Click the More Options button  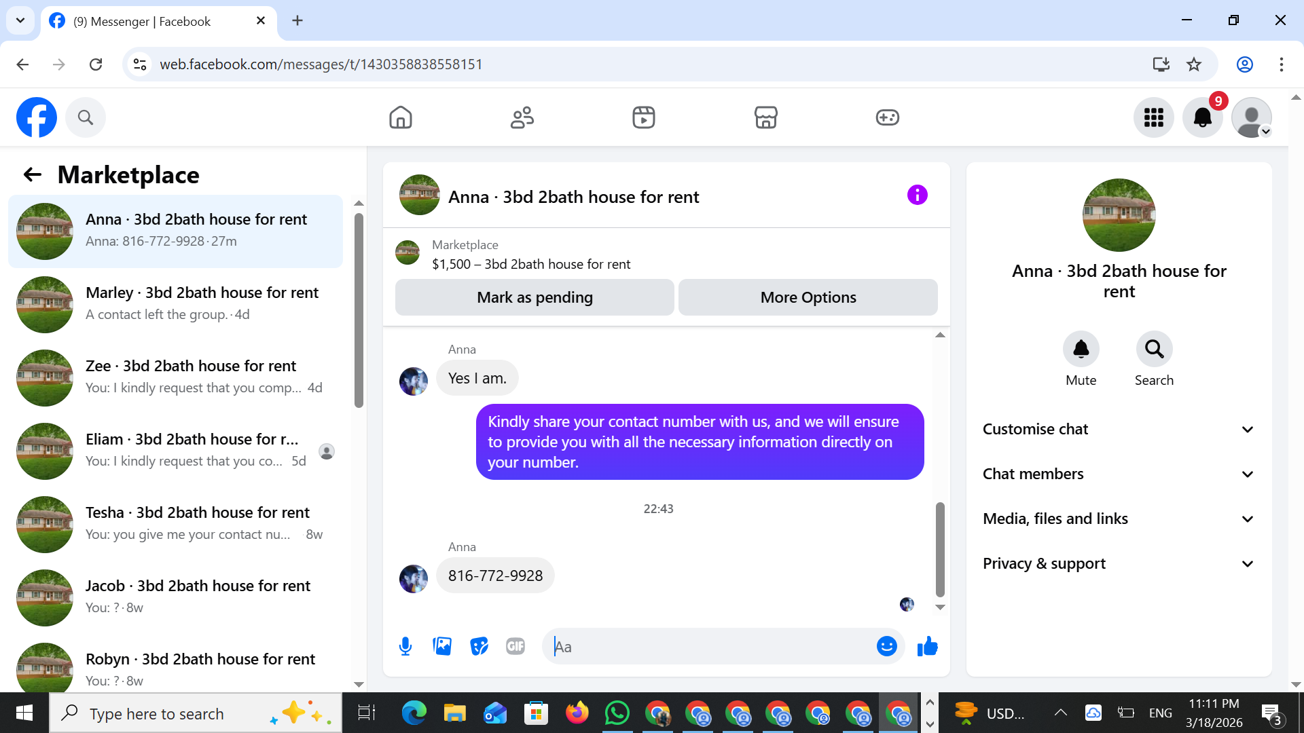coord(808,297)
